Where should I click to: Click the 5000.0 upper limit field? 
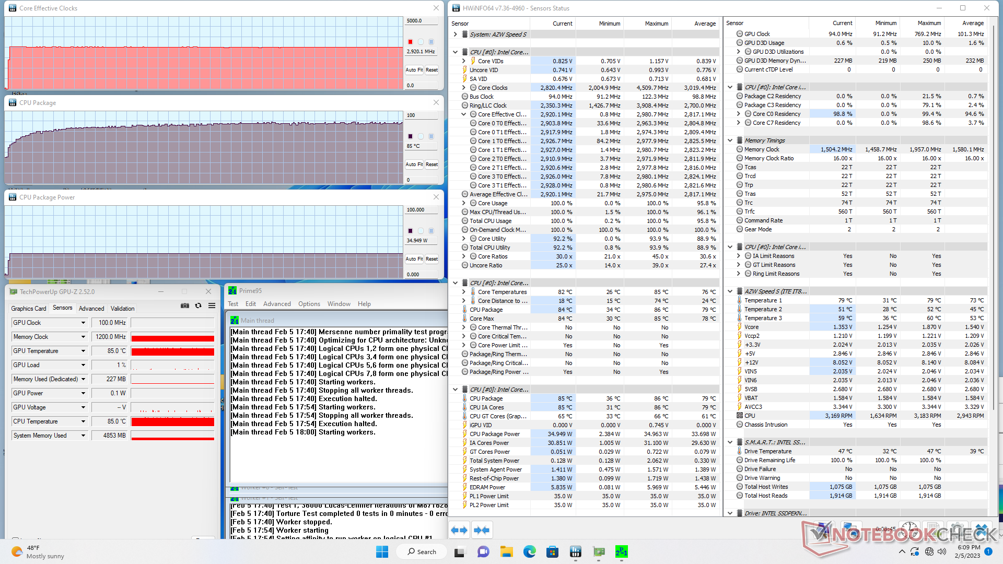[421, 21]
